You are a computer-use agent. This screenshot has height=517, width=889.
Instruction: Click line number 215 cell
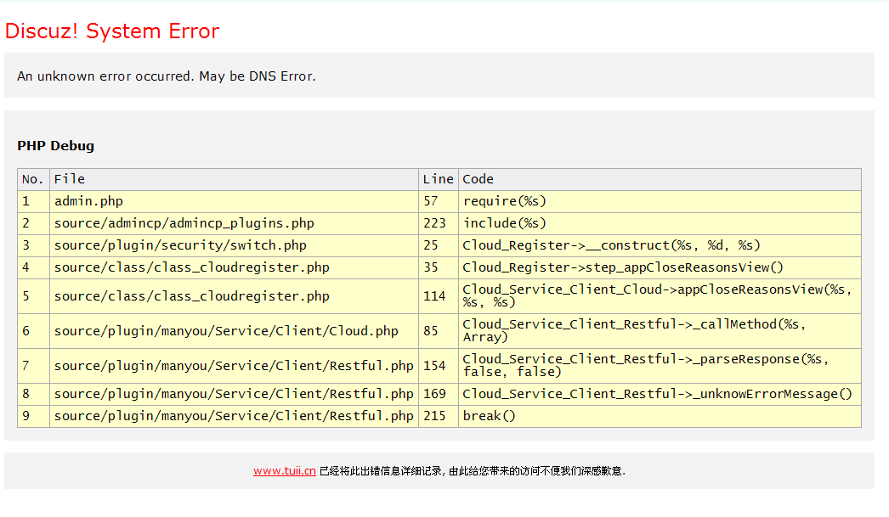(434, 416)
